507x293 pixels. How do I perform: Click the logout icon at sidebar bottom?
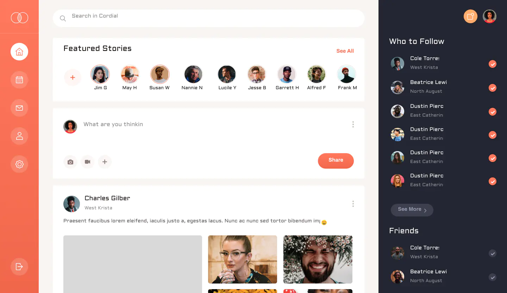(19, 267)
